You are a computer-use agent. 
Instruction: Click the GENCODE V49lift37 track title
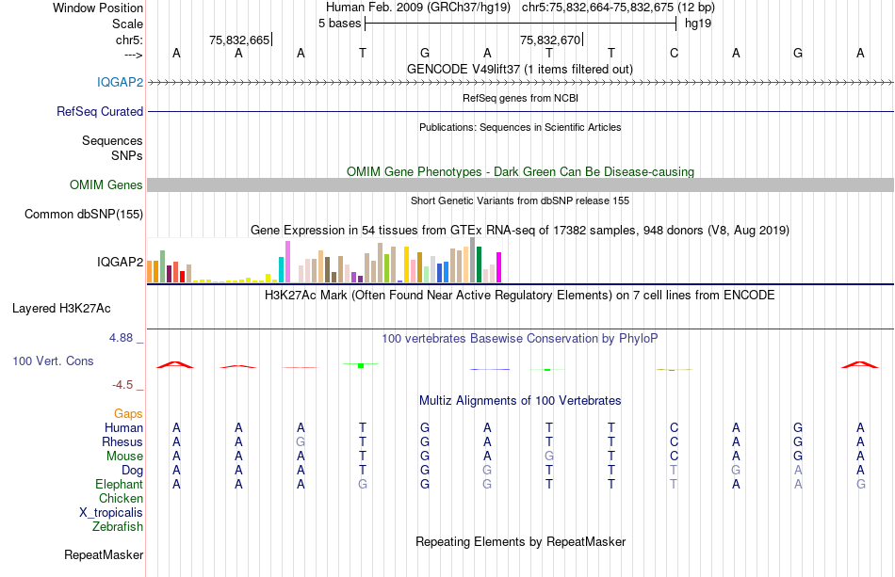tap(519, 69)
